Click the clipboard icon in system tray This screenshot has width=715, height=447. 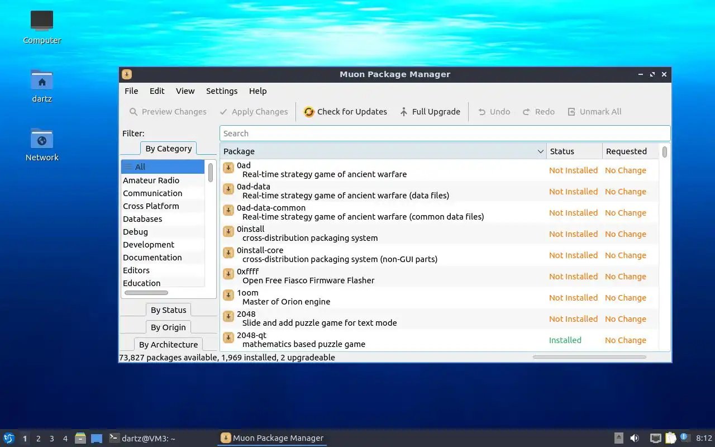[x=670, y=438]
